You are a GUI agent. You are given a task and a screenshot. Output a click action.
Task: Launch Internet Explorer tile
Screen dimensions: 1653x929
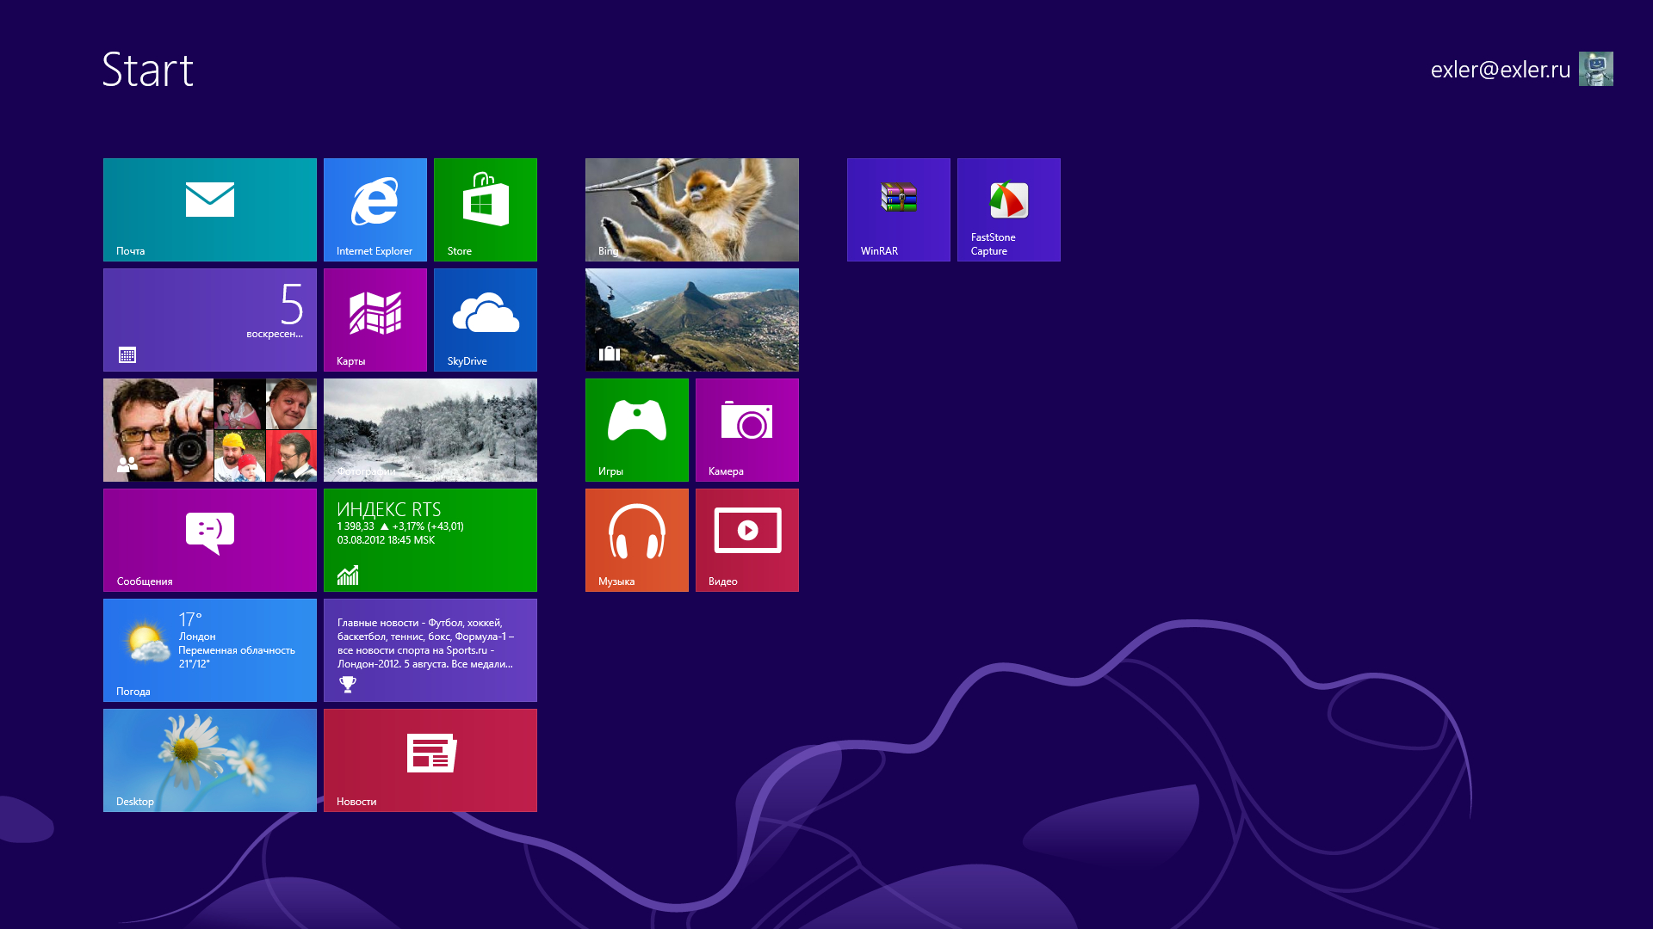click(375, 209)
